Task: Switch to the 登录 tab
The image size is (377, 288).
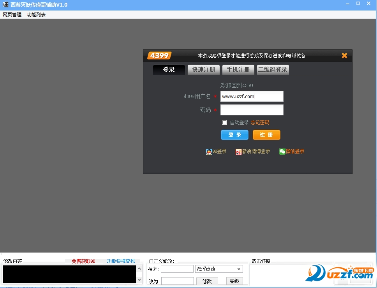Action: [x=169, y=70]
